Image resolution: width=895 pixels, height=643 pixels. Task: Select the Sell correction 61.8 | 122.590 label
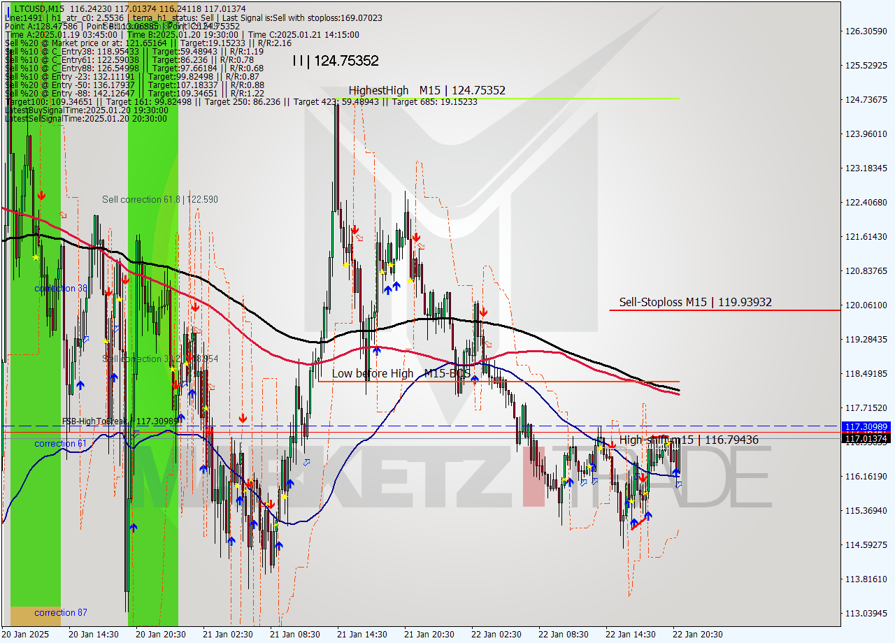160,199
